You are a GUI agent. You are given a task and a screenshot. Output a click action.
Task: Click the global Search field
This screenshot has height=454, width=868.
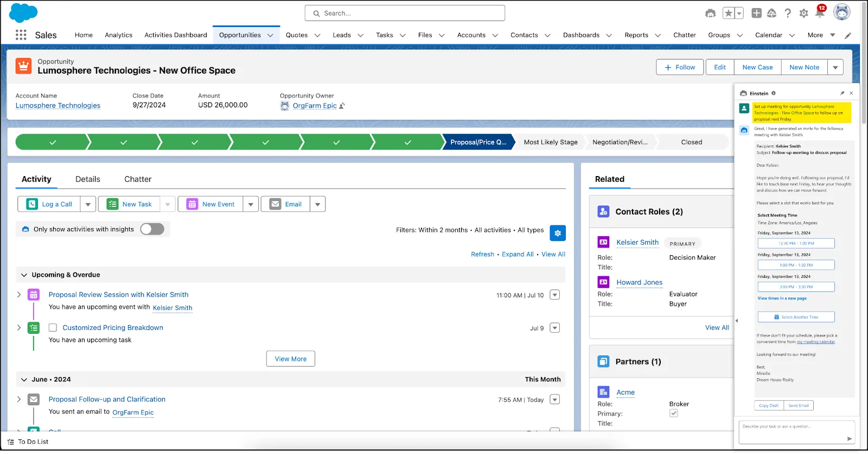[405, 13]
